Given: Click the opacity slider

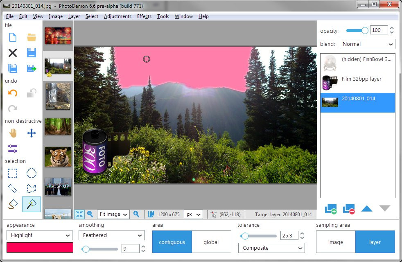Looking at the screenshot, I should (357, 31).
